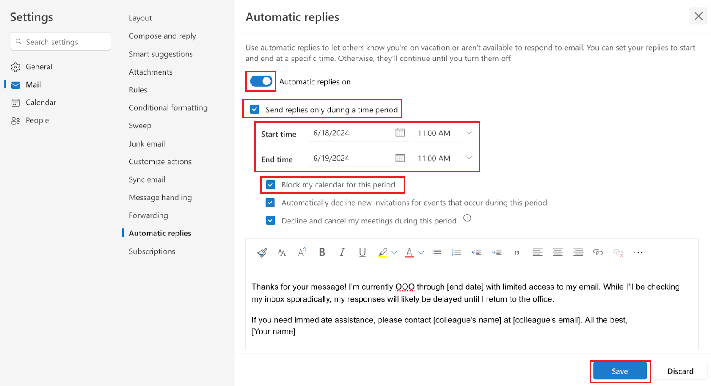Apply the yellow text highlight color

click(x=383, y=252)
